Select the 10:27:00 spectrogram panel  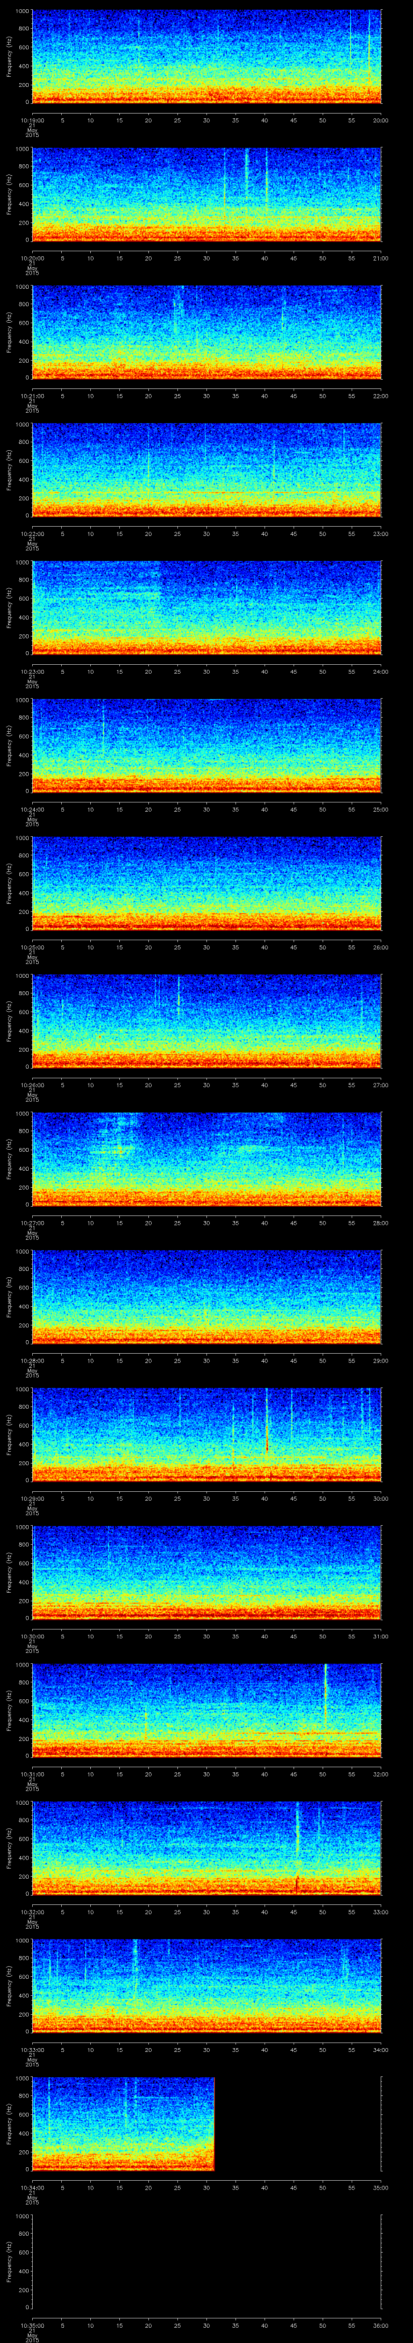(x=207, y=1158)
